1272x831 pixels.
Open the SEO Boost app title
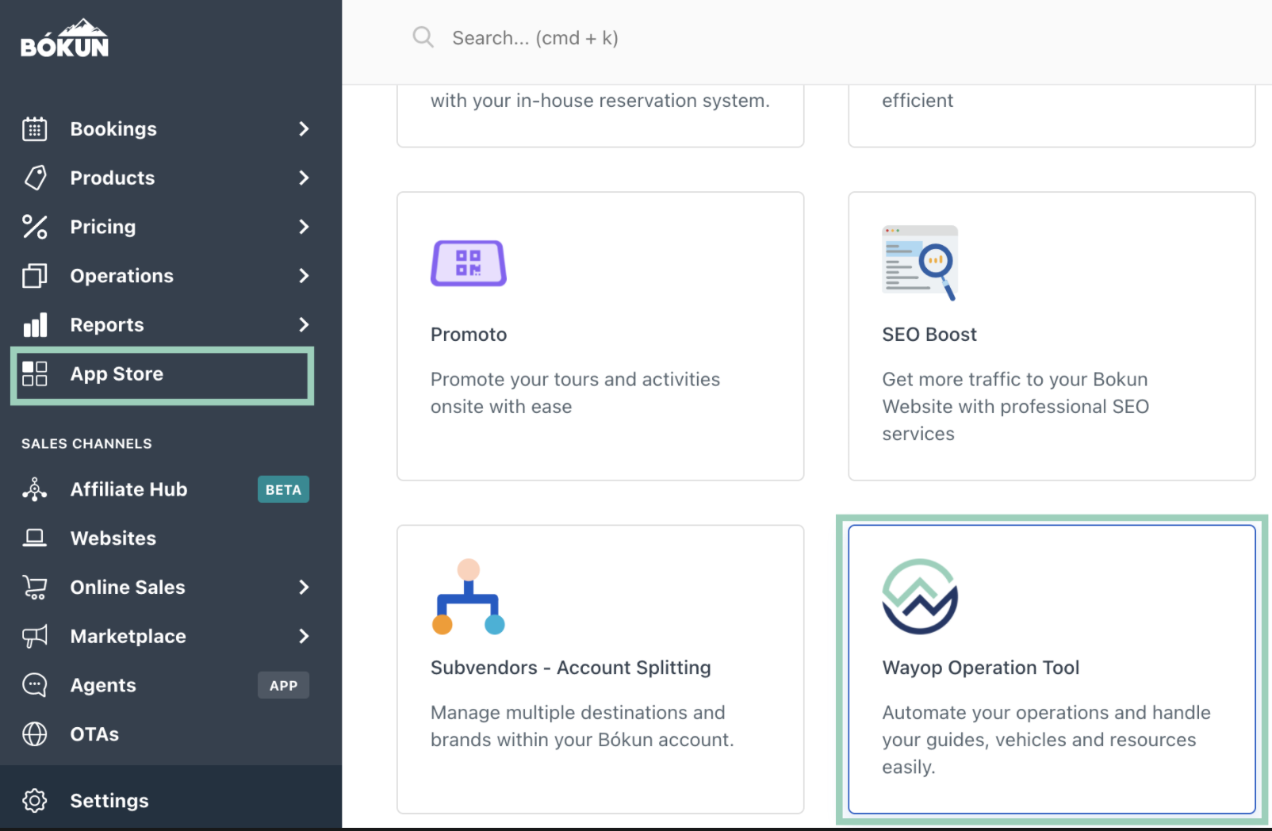929,335
